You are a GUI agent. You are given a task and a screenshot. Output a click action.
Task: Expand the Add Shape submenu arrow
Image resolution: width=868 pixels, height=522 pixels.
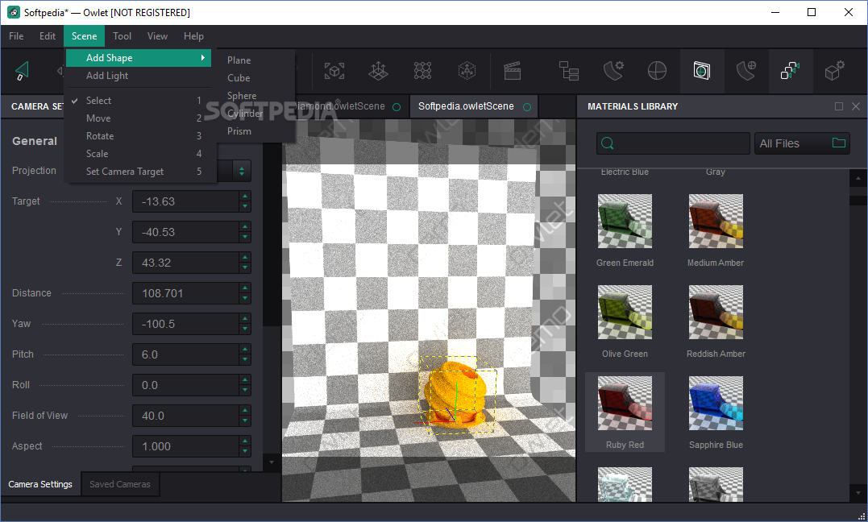(x=203, y=57)
